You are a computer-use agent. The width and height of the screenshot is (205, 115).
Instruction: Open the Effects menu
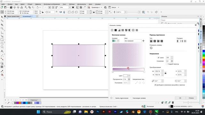tap(38, 4)
